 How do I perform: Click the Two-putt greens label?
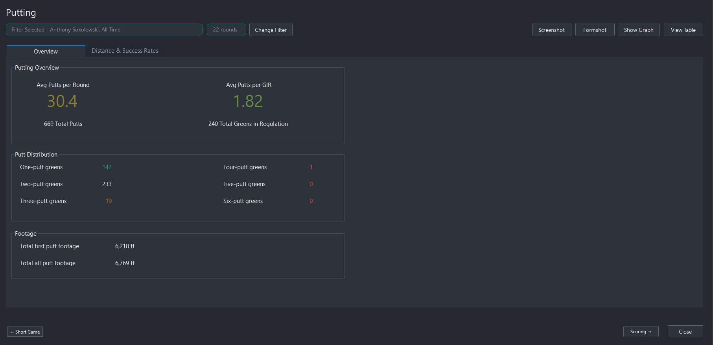pyautogui.click(x=41, y=184)
